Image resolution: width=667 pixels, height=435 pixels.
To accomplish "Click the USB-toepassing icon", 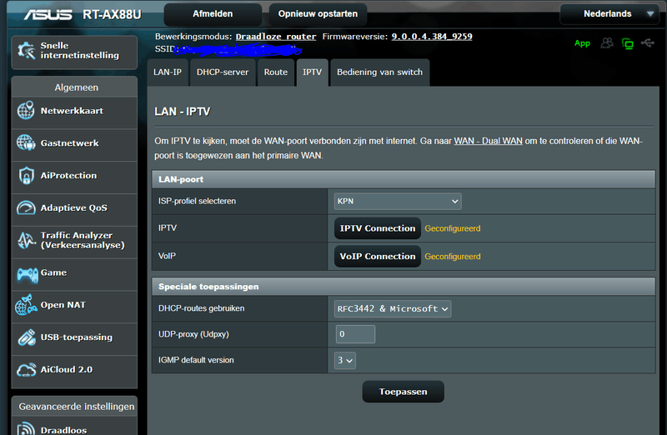I will pos(27,337).
